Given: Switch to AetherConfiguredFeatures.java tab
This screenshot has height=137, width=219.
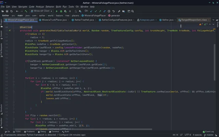Looking at the screenshot, I should (x=117, y=20).
